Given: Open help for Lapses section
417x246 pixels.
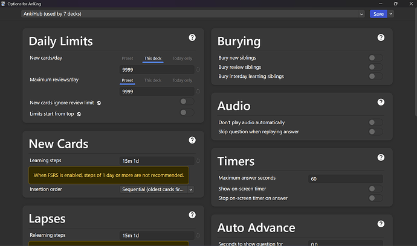Looking at the screenshot, I should (192, 215).
